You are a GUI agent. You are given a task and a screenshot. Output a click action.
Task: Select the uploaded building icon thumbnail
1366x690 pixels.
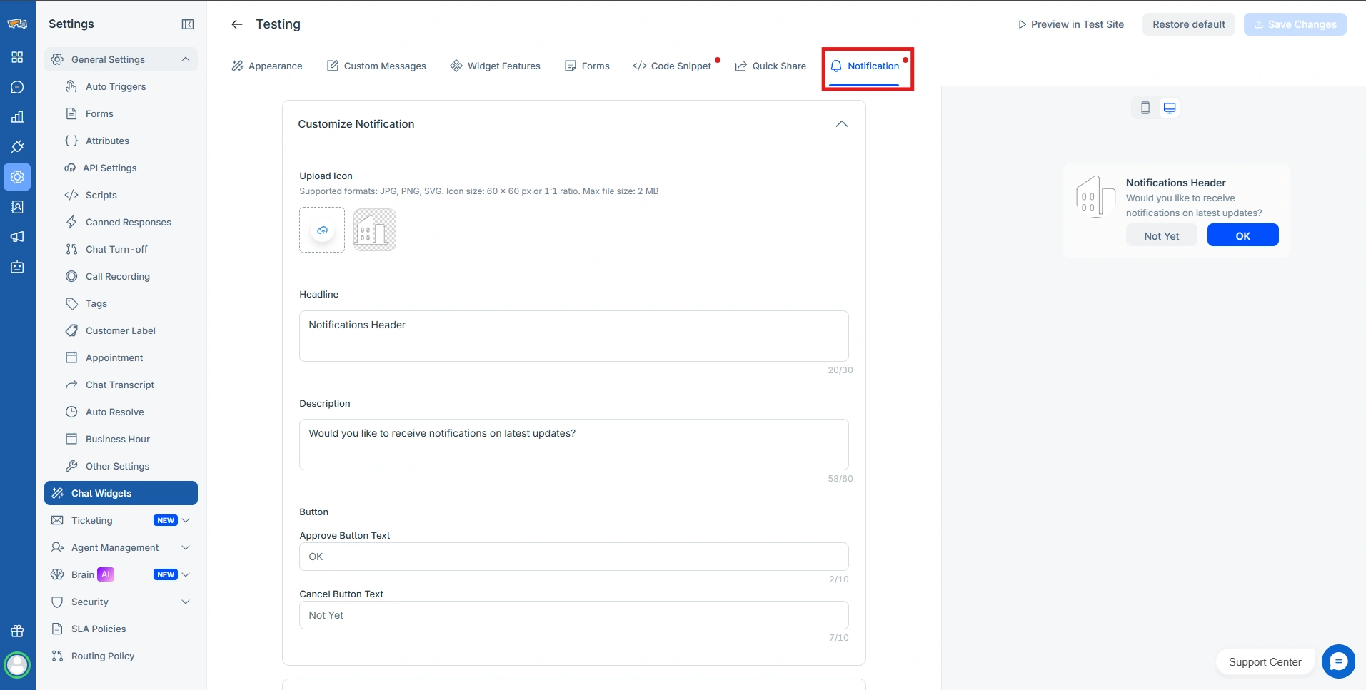375,230
